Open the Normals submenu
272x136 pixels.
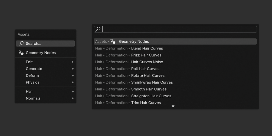33,98
